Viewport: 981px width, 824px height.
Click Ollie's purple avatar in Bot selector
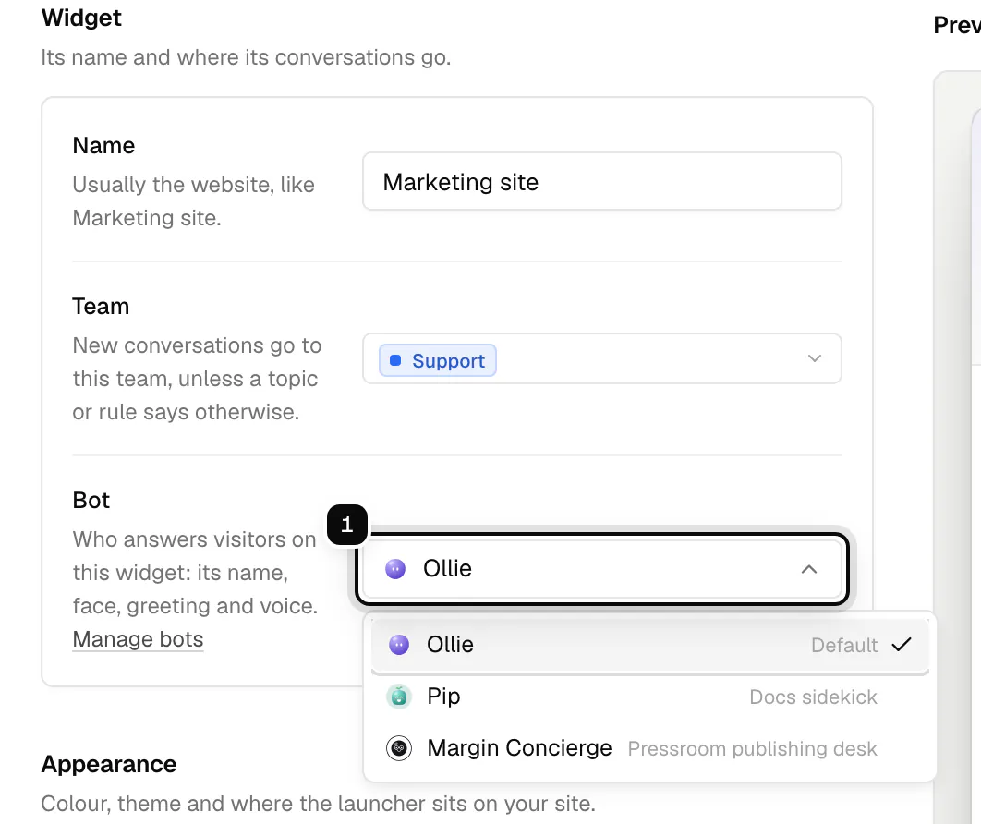(395, 569)
